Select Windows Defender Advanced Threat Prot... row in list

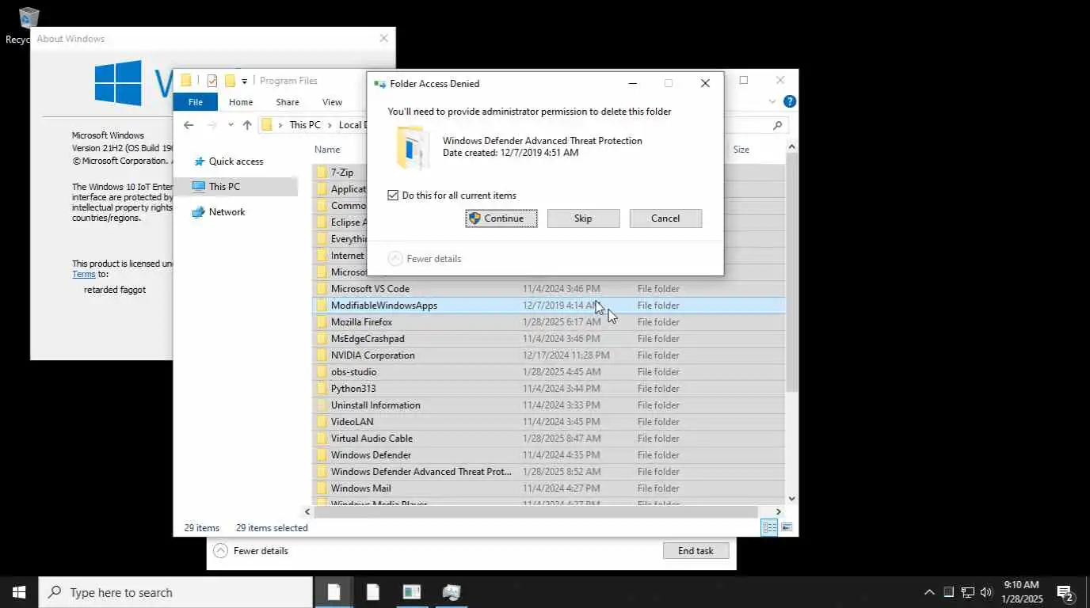549,472
